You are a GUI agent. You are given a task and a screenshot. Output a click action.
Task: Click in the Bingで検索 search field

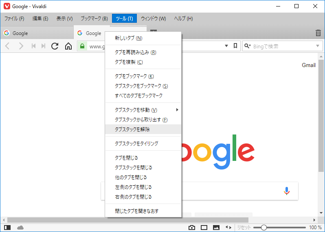click(x=283, y=46)
